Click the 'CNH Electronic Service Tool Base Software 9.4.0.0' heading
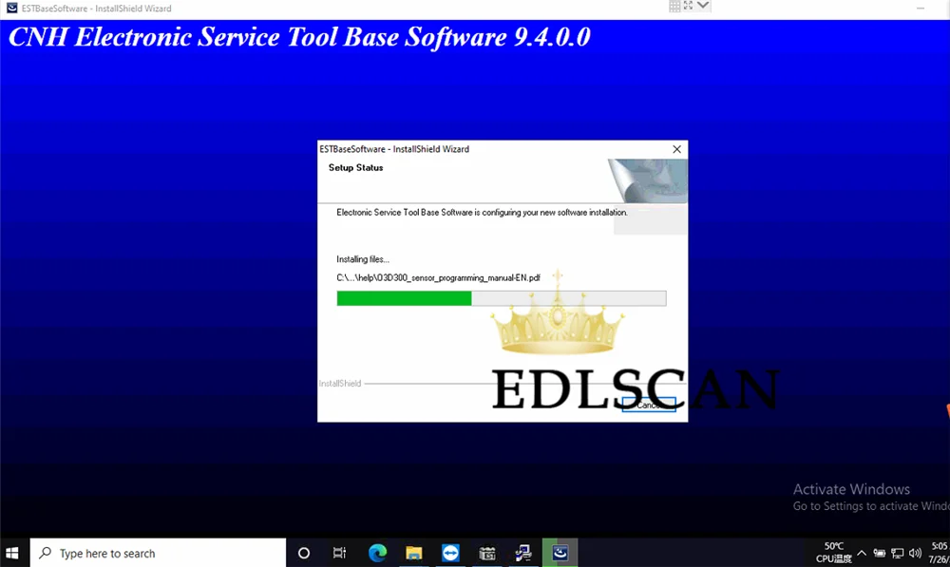The image size is (950, 567). point(299,37)
